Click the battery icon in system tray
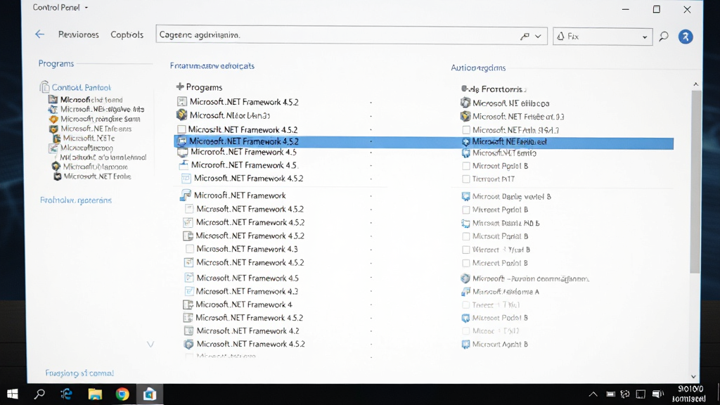Screen dimensions: 720x405 610,394
